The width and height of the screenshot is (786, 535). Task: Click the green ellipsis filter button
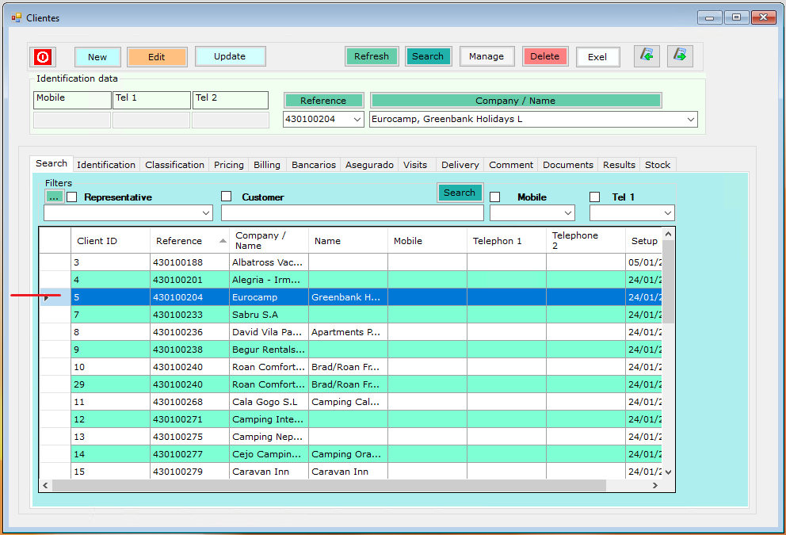(x=54, y=197)
